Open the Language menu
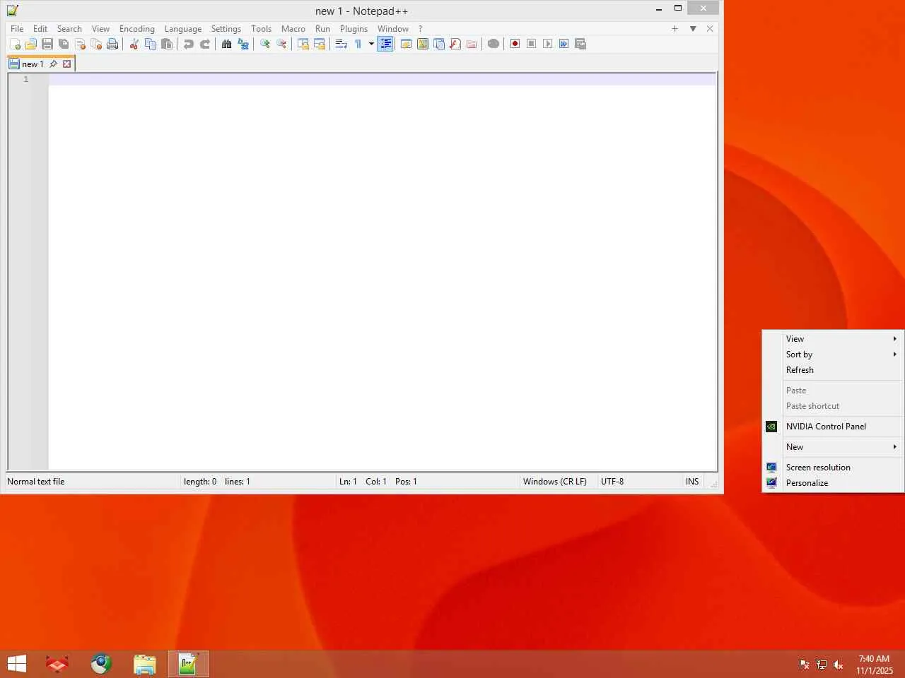 (183, 29)
